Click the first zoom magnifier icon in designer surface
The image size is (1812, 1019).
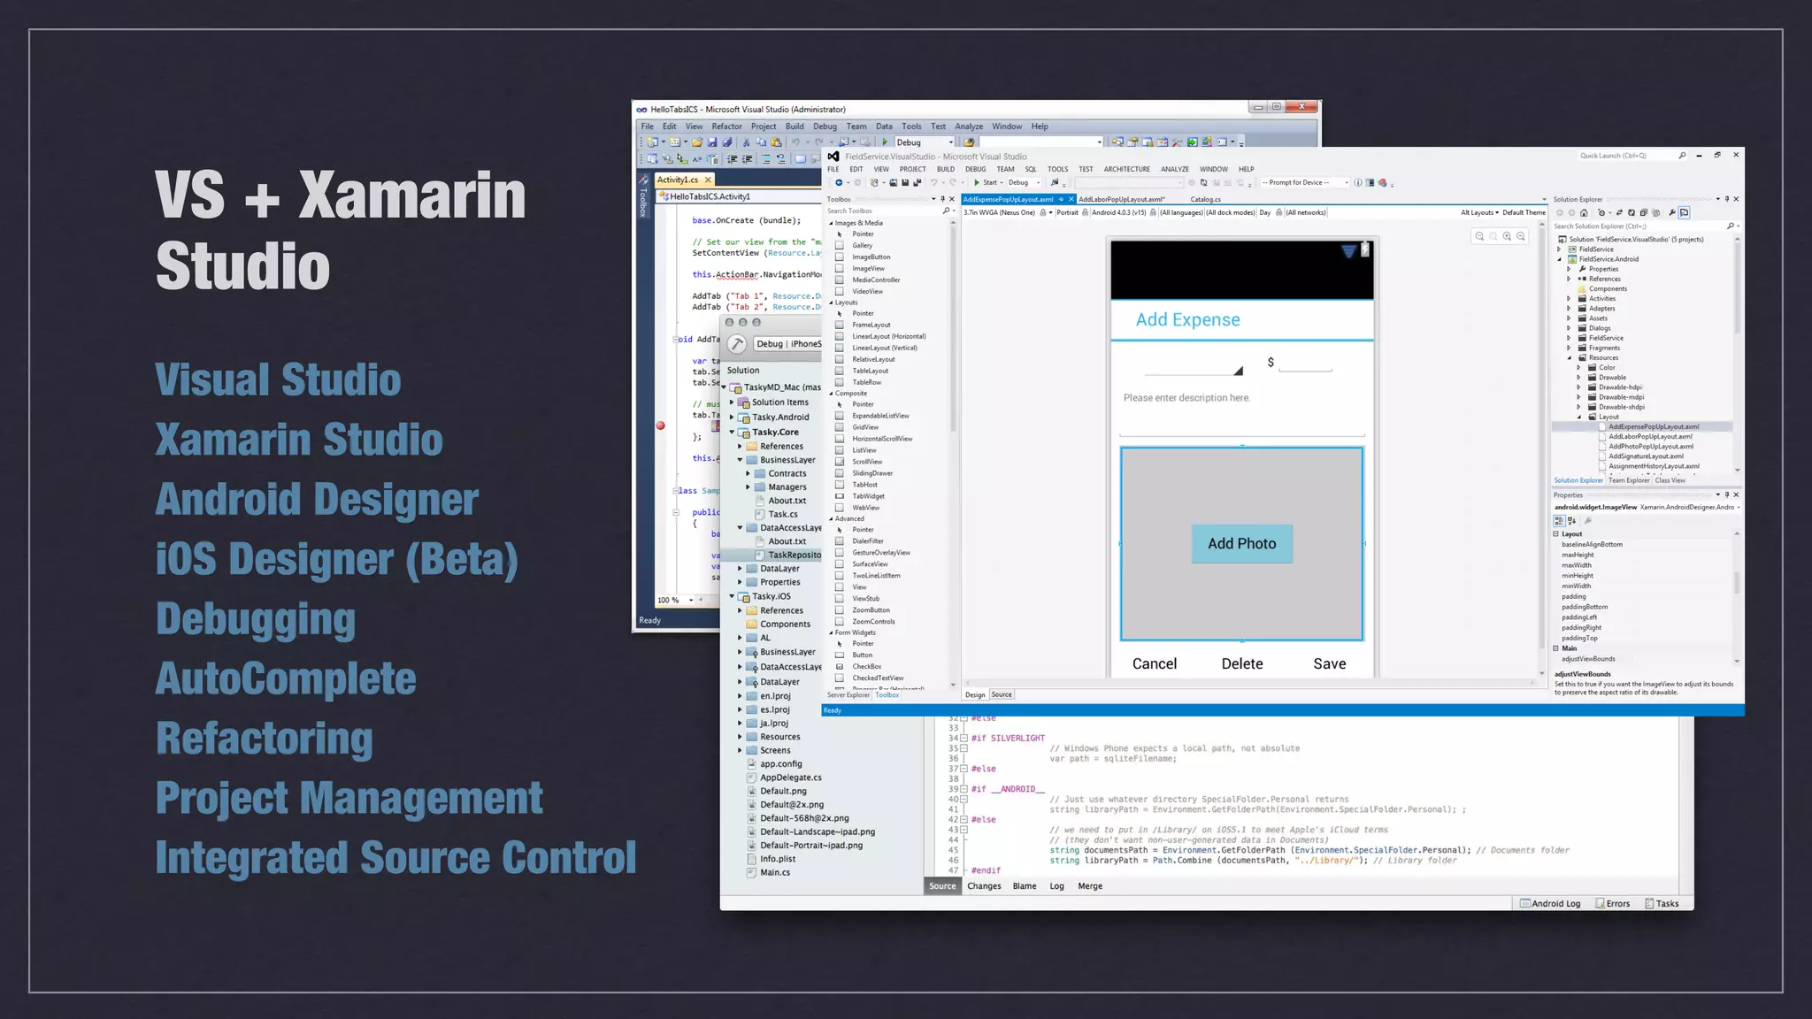coord(1479,236)
